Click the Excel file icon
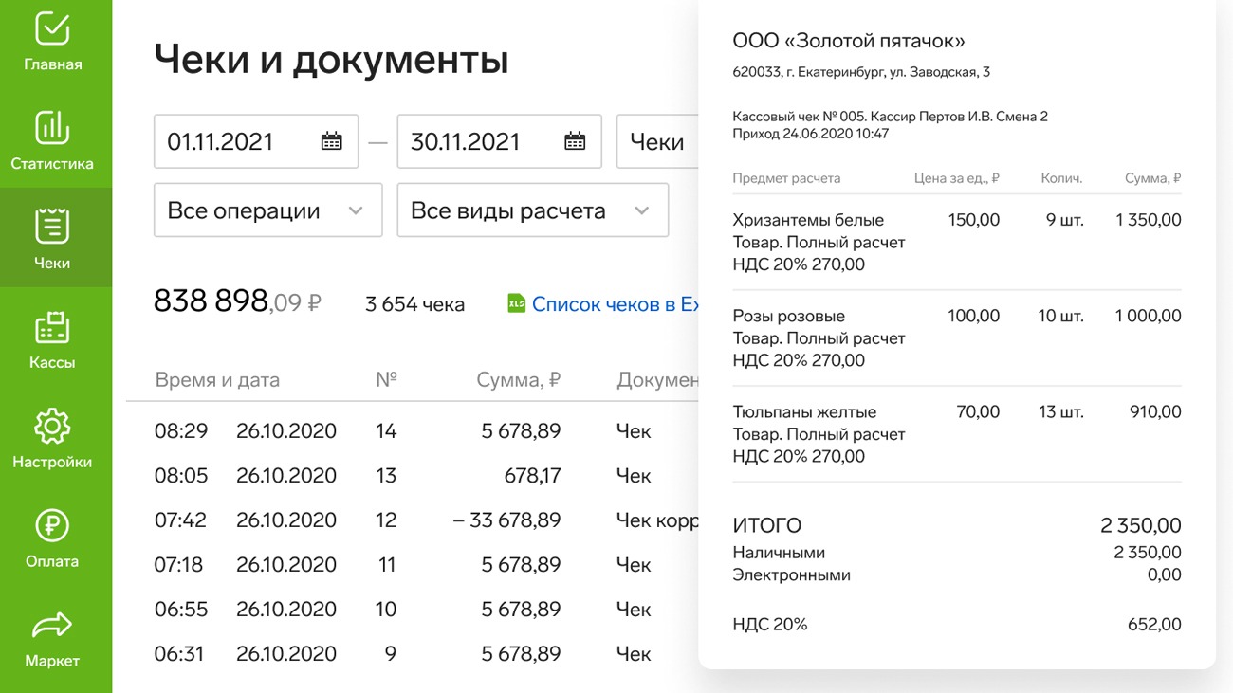This screenshot has height=693, width=1233. click(516, 304)
